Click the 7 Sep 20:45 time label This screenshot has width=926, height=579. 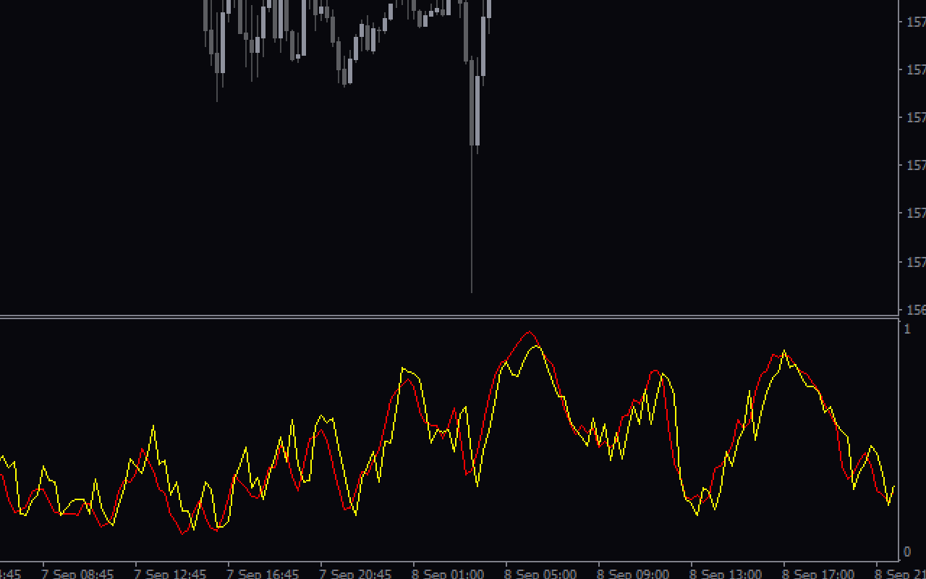(355, 574)
